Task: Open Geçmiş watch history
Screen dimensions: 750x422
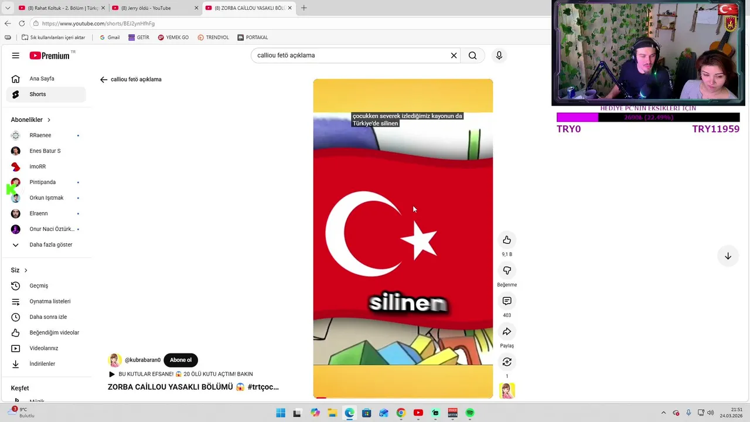Action: tap(46, 286)
